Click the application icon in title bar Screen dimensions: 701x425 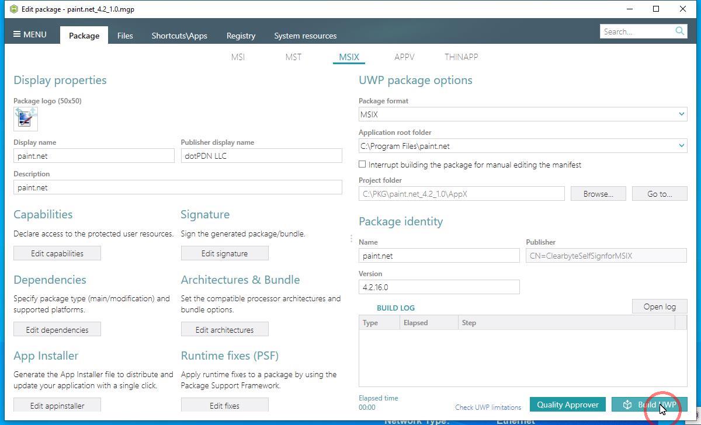click(13, 9)
